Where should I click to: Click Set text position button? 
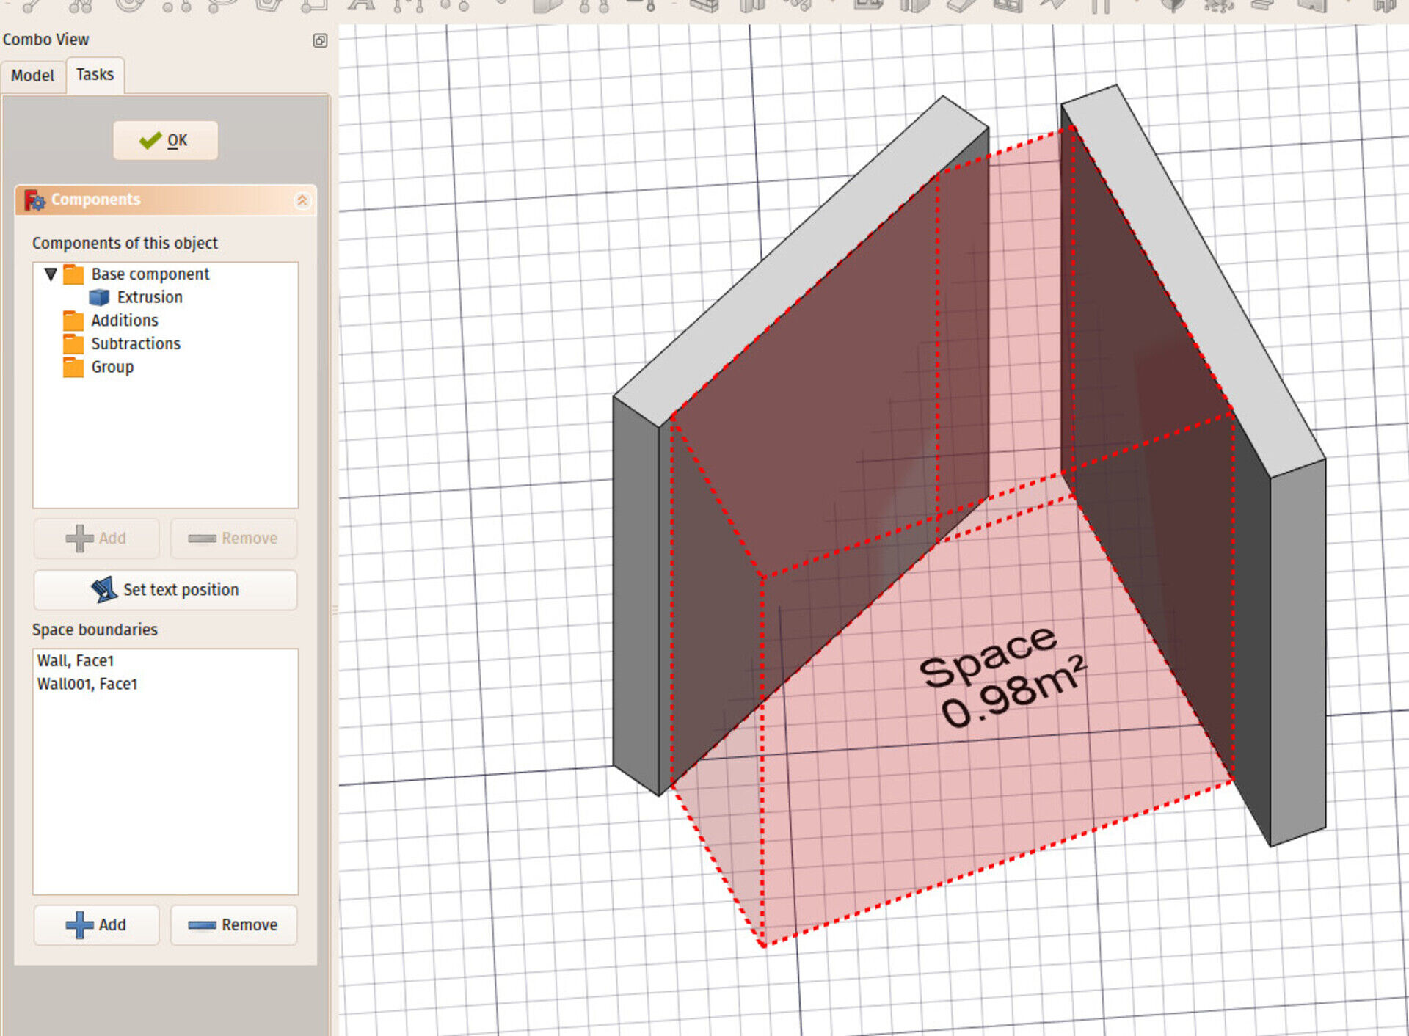click(x=166, y=590)
